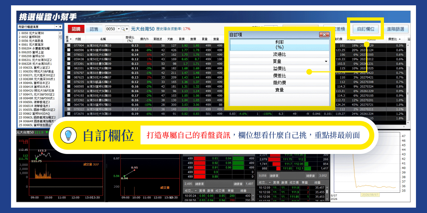Check the row box for 079021
Screen dimensions: 427x213
point(68,55)
